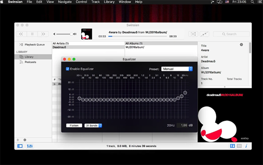Screen dimensions: 263x165
Task: Click the Flatten button
Action: pos(74,126)
